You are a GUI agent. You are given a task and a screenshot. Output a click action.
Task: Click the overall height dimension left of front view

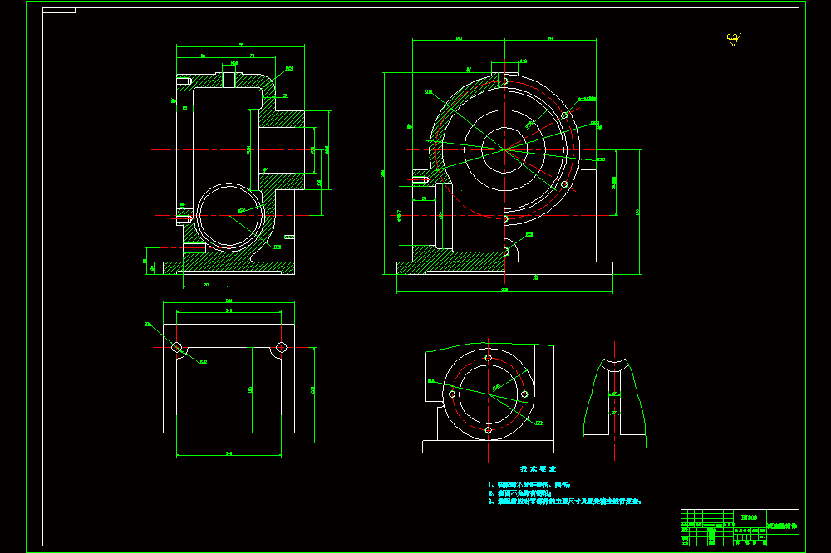pos(382,174)
